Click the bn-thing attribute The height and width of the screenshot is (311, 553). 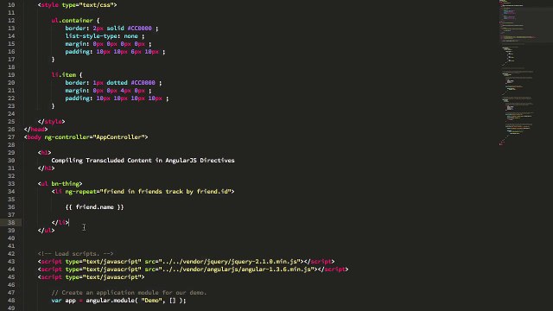pyautogui.click(x=66, y=184)
